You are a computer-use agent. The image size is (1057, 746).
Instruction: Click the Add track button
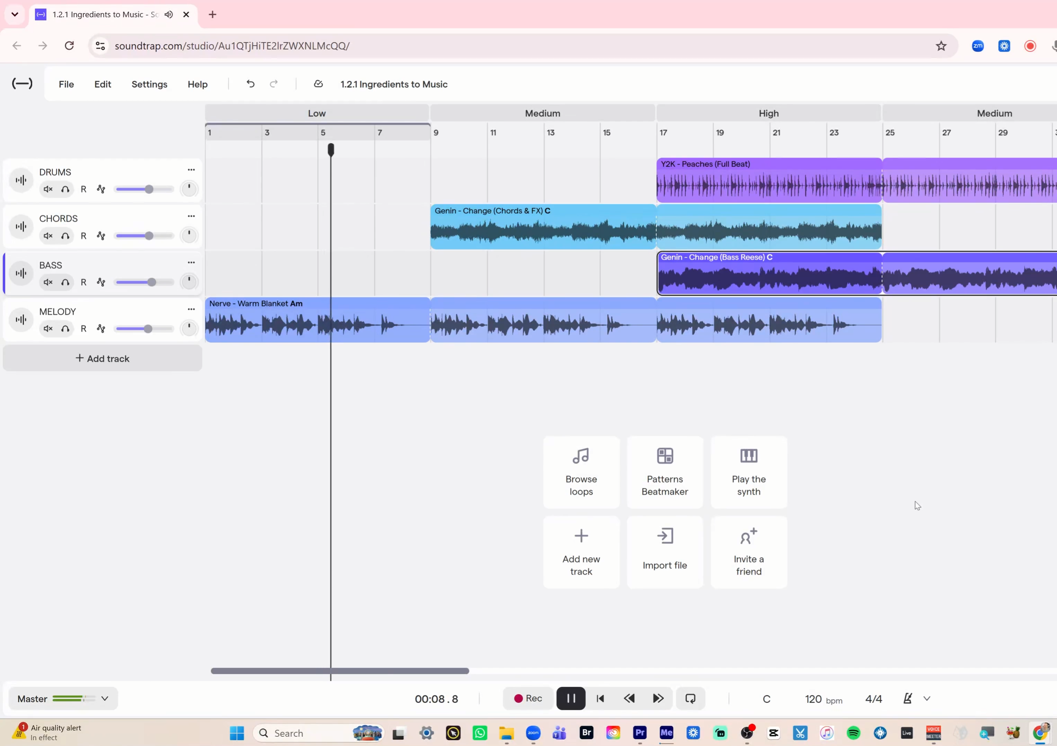102,358
